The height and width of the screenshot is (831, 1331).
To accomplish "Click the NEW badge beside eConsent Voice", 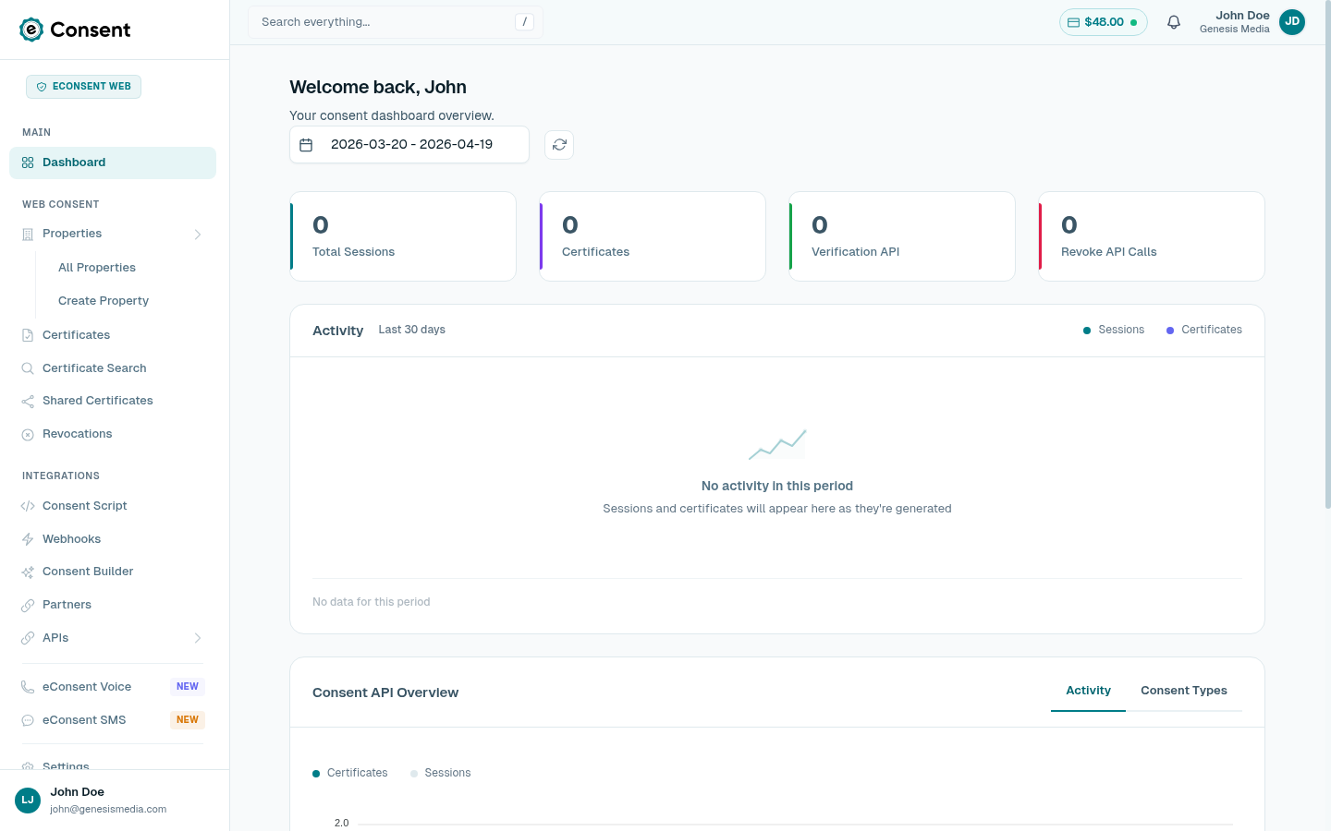I will click(x=188, y=687).
